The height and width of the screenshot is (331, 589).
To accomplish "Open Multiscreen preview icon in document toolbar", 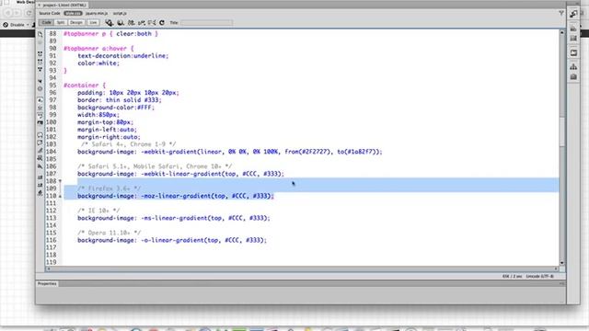I will (x=109, y=23).
